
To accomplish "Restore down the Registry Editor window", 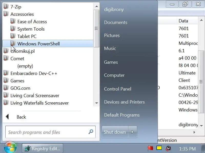I will tap(185, 4).
